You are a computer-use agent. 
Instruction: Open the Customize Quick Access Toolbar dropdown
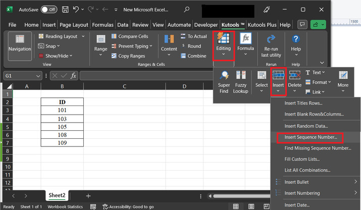tap(116, 10)
